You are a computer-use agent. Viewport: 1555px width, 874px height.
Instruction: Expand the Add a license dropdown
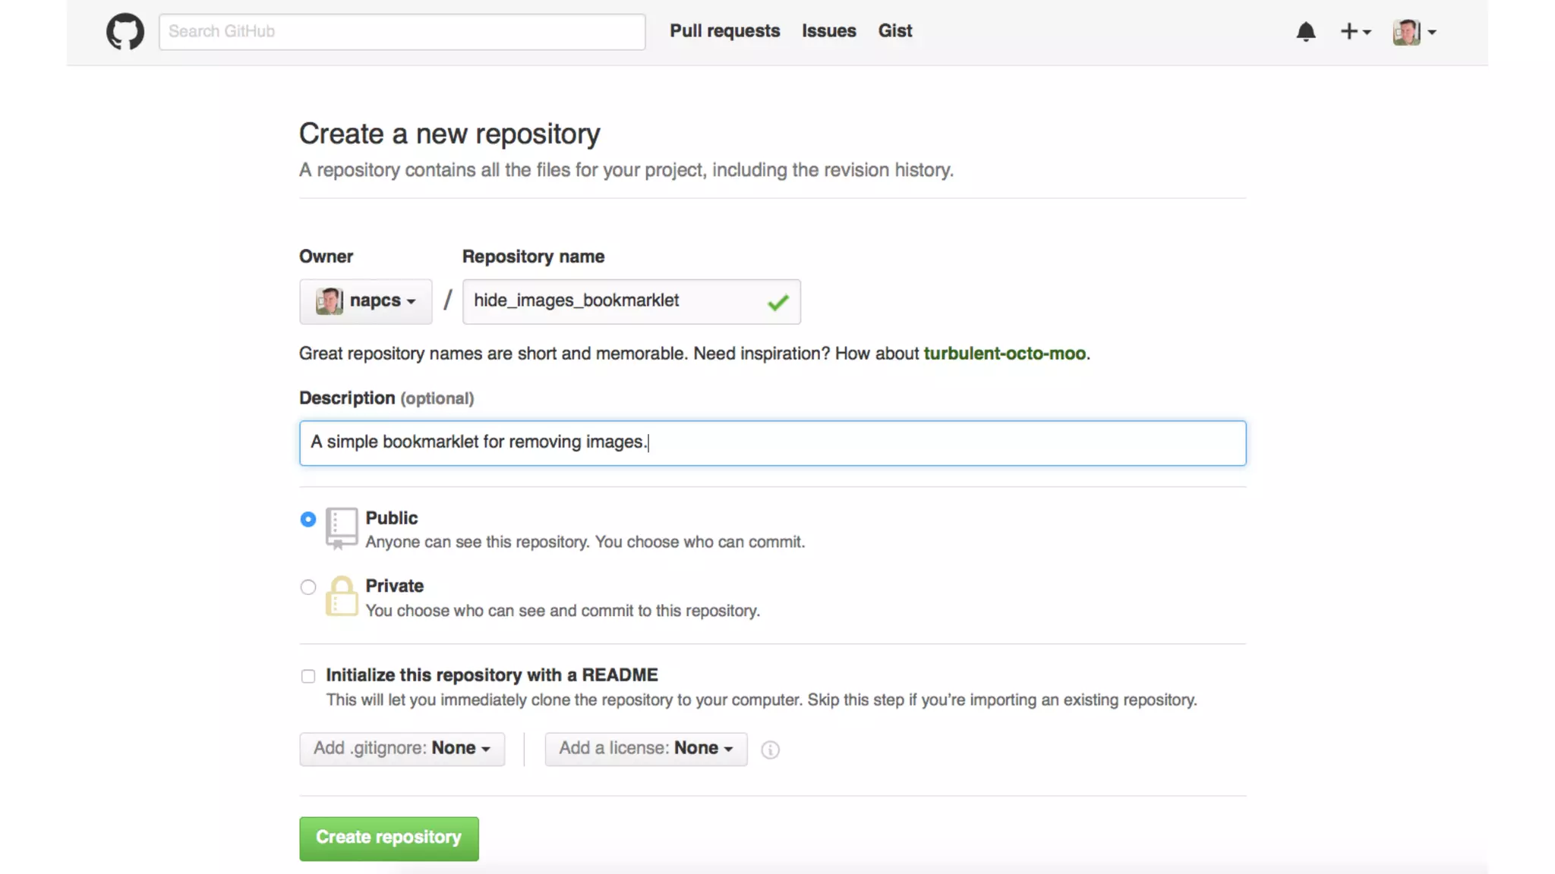click(645, 749)
